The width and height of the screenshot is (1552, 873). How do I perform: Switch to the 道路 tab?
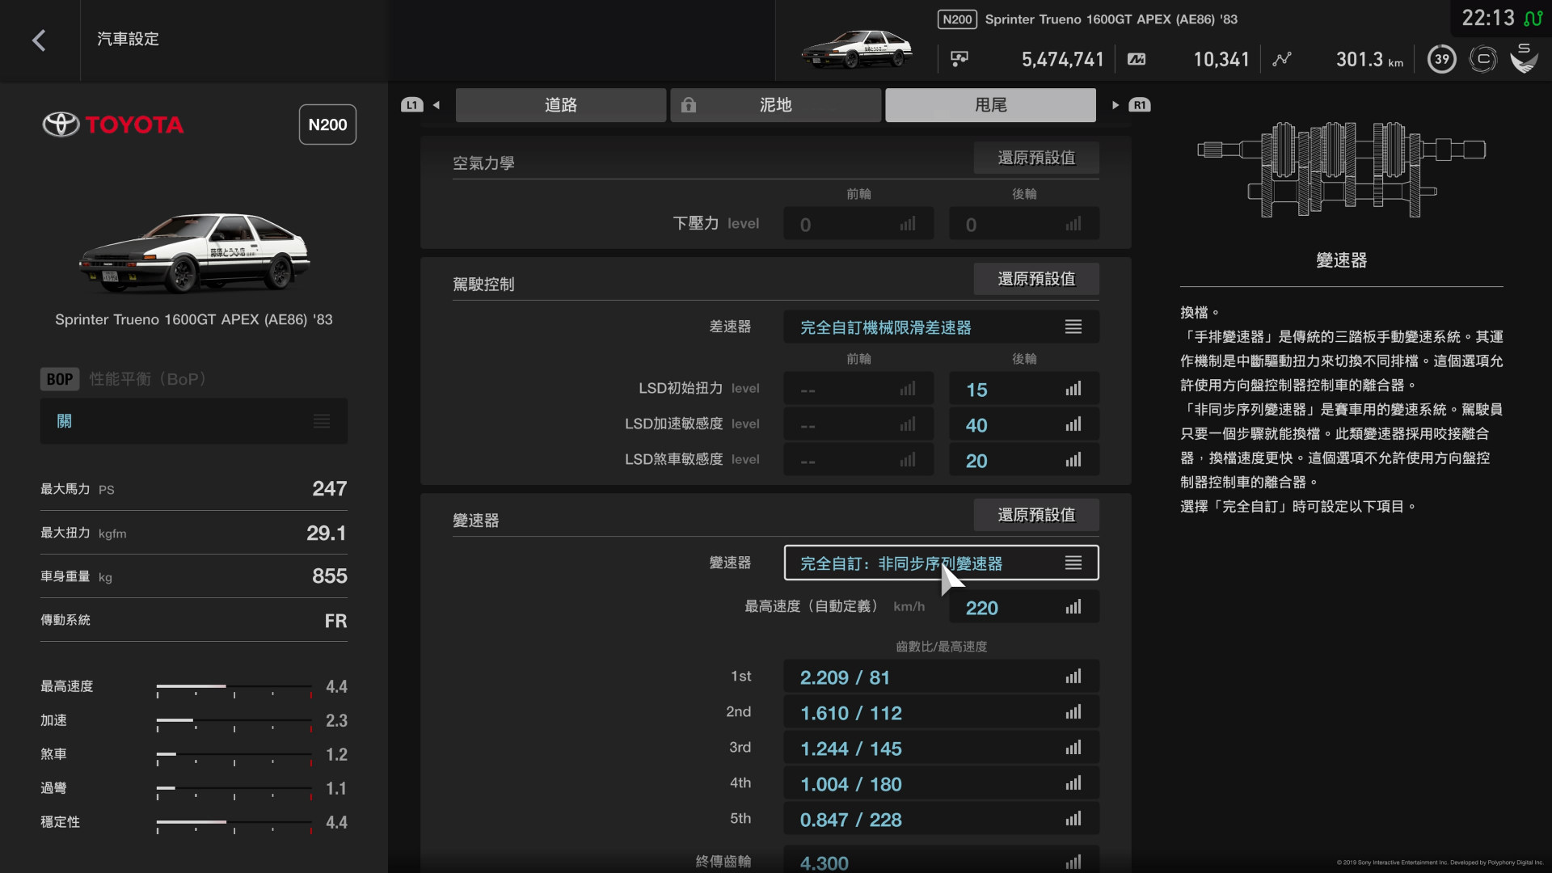tap(561, 105)
